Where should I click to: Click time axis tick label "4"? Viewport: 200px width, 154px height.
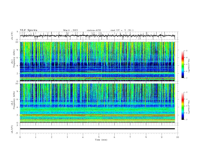83,137
